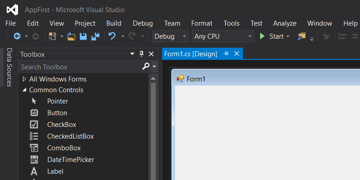Open the Analyze menu
The width and height of the screenshot is (360, 180).
click(284, 23)
